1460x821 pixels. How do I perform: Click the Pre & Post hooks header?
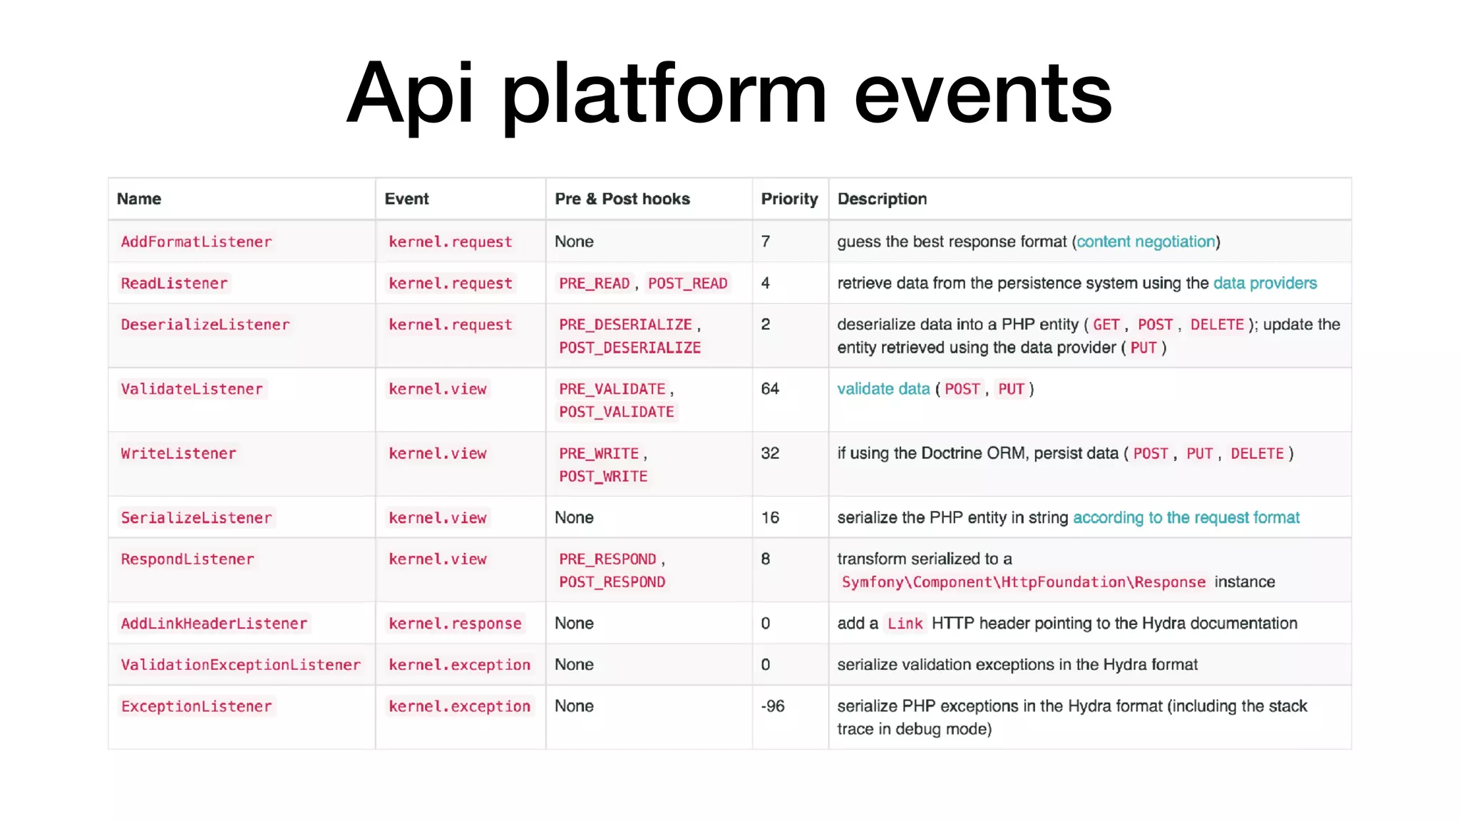[622, 199]
